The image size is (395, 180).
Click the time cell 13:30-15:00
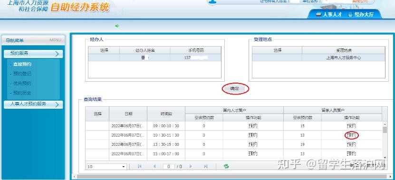[x=166, y=144]
